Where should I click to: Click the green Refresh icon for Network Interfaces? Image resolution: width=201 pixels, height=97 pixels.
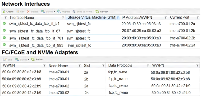pos(97,12)
